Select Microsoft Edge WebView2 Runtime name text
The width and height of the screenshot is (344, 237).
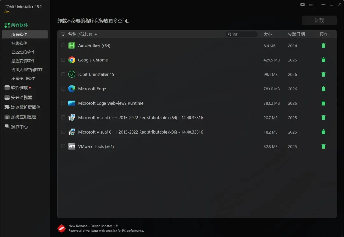tap(111, 103)
